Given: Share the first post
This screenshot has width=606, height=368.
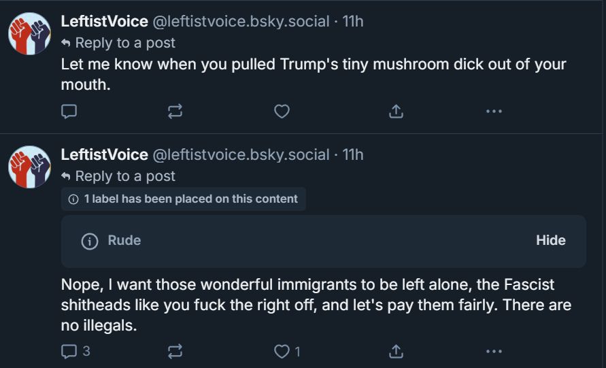Looking at the screenshot, I should 396,112.
